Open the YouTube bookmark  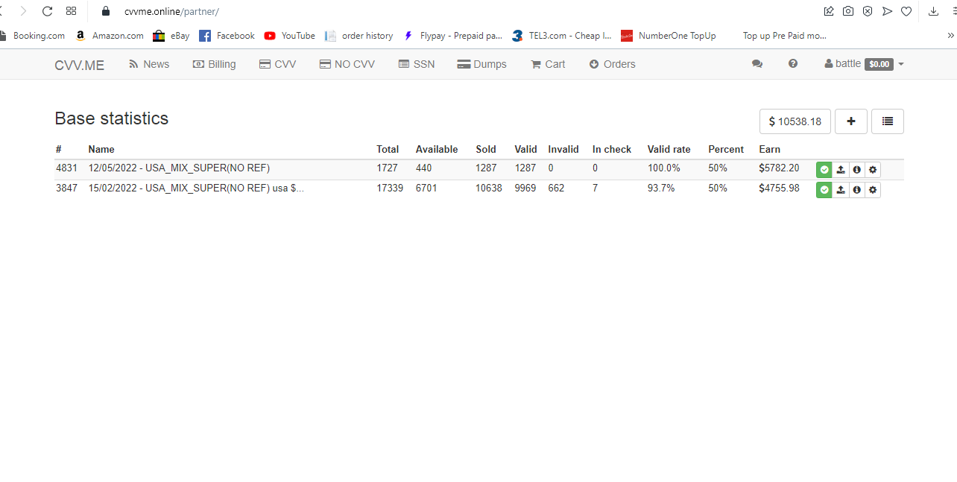tap(289, 35)
